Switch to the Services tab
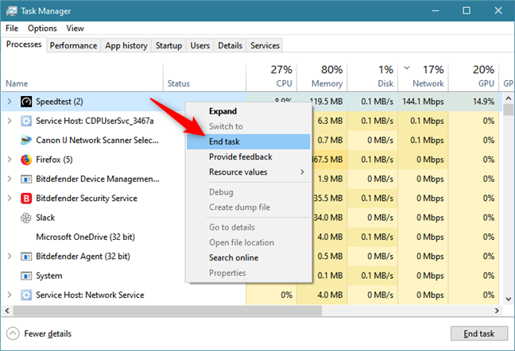This screenshot has width=515, height=351. click(265, 45)
